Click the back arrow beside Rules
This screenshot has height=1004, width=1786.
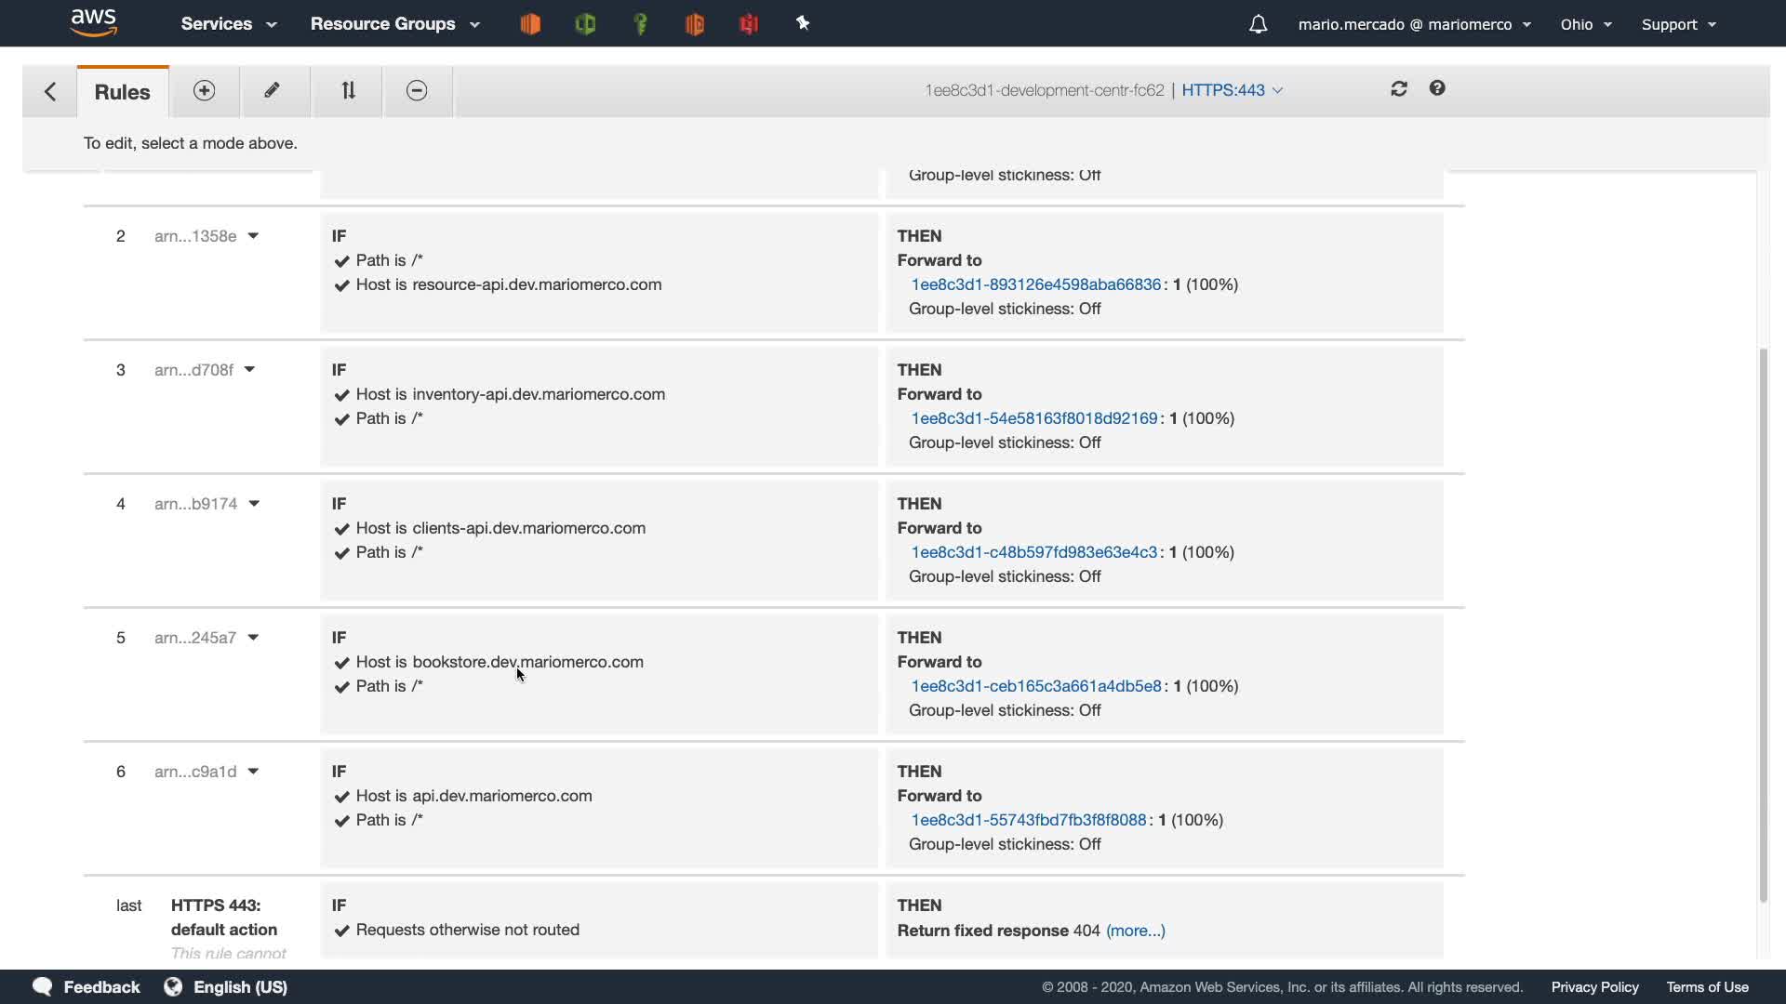click(x=50, y=91)
